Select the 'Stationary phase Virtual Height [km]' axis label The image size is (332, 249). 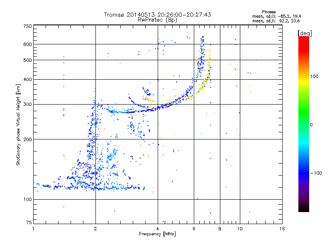pos(18,124)
